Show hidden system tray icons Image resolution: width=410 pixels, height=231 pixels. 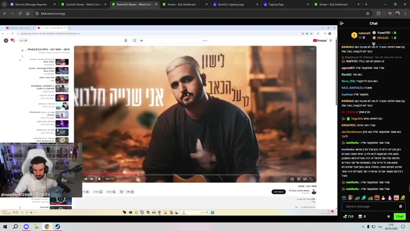[363, 227]
